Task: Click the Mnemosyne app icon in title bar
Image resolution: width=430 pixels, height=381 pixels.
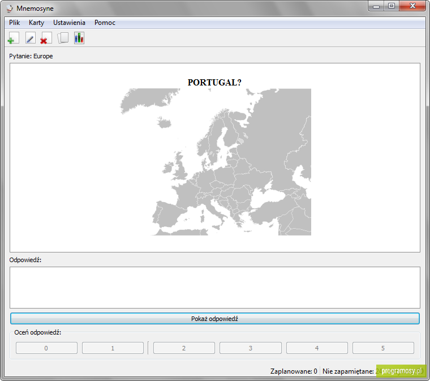Action: 10,8
